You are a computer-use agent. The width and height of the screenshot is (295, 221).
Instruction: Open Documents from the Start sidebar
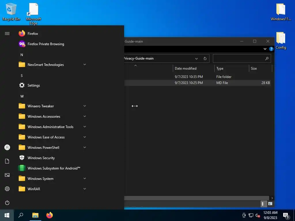click(7, 161)
